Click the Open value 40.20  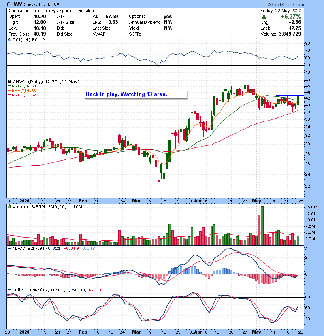point(40,17)
